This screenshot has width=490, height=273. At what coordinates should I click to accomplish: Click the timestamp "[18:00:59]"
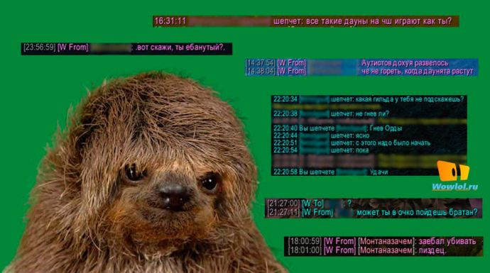tap(305, 241)
